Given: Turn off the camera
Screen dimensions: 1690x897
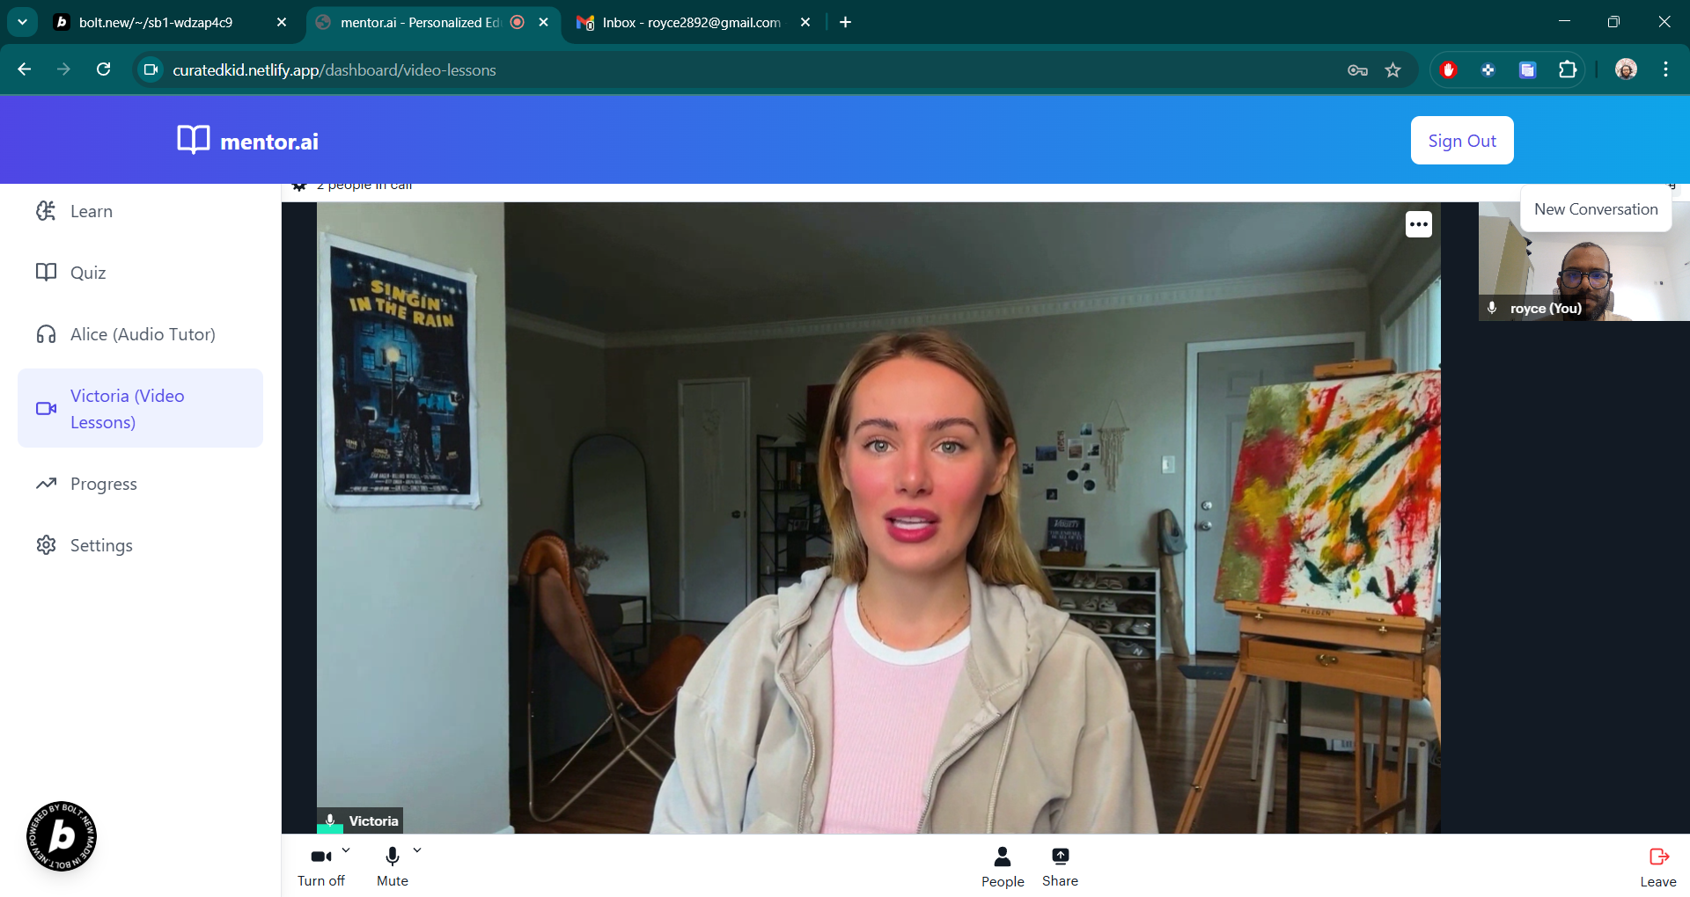Looking at the screenshot, I should [321, 866].
